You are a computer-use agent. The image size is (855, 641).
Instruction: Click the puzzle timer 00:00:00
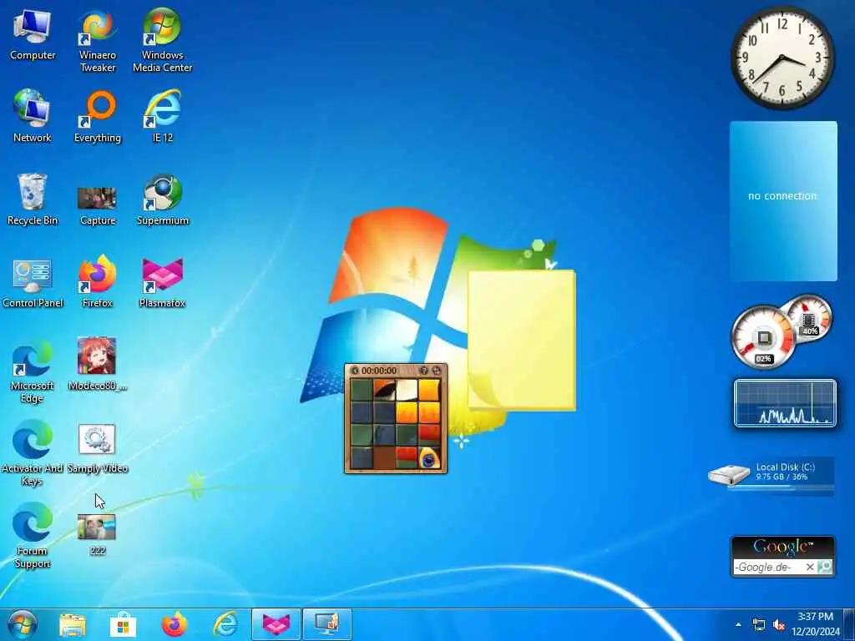(x=379, y=371)
